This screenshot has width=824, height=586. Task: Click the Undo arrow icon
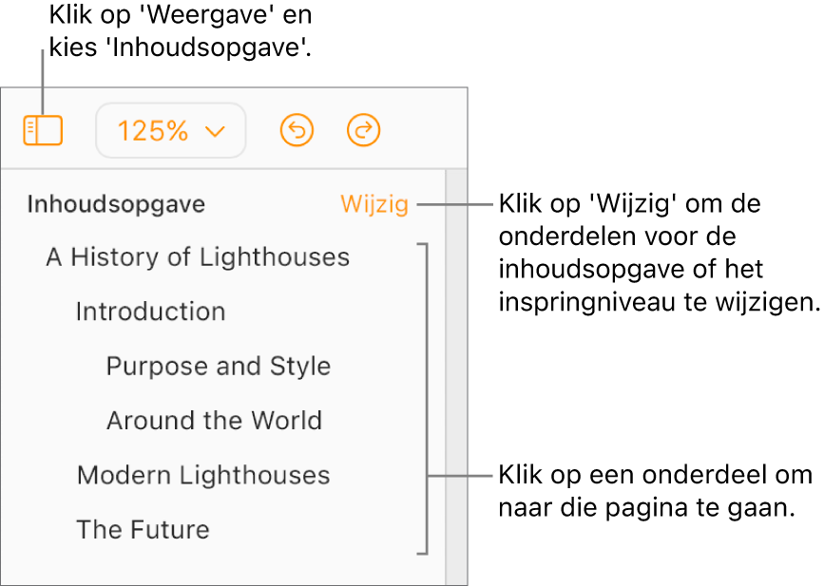click(297, 130)
